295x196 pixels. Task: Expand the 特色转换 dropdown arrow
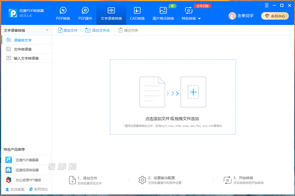(200, 18)
